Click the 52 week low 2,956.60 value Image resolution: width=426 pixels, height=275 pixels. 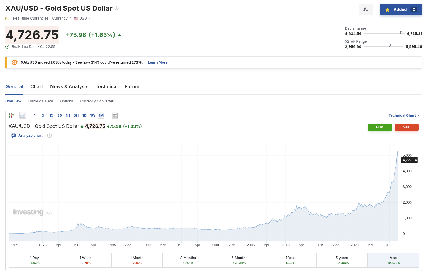tap(353, 47)
